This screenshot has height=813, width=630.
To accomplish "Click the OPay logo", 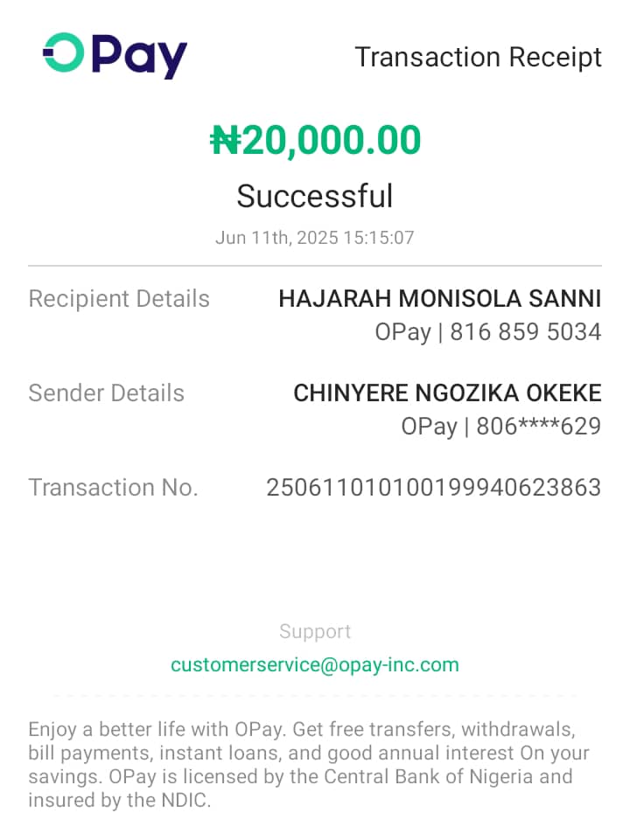I will (115, 55).
